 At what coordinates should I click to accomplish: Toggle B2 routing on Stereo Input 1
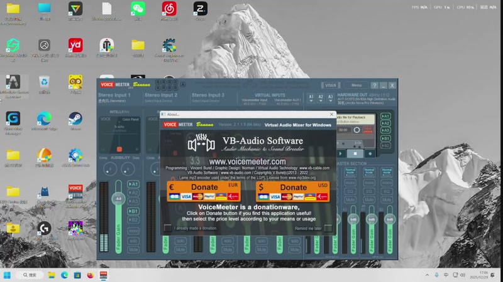tap(133, 220)
